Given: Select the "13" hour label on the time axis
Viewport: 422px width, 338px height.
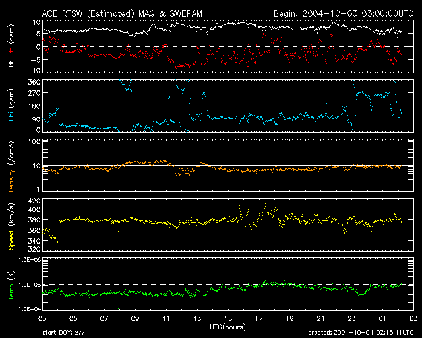Looking at the screenshot, I should [x=197, y=318].
